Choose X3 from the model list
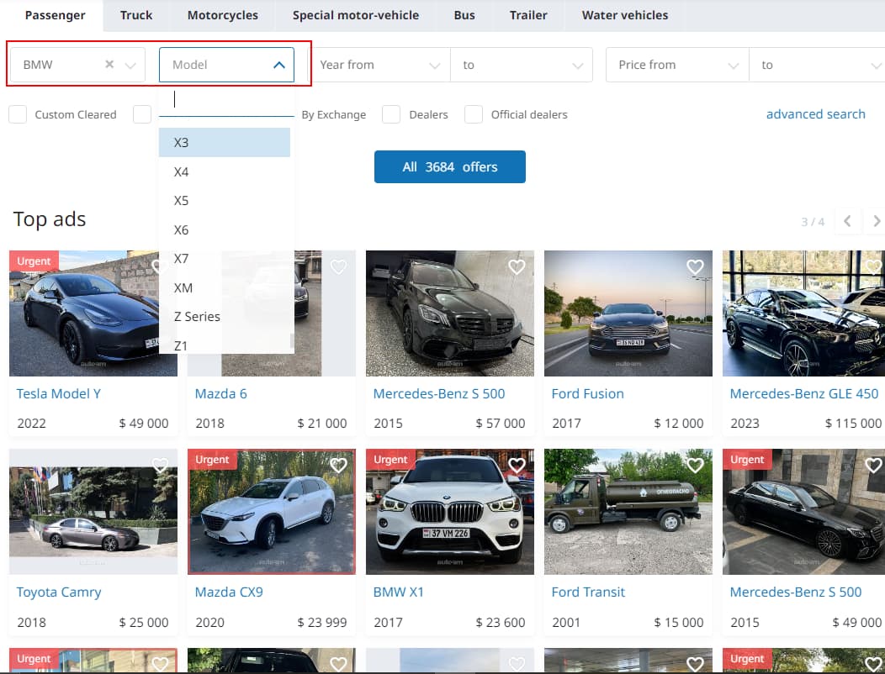The height and width of the screenshot is (674, 885). click(225, 143)
